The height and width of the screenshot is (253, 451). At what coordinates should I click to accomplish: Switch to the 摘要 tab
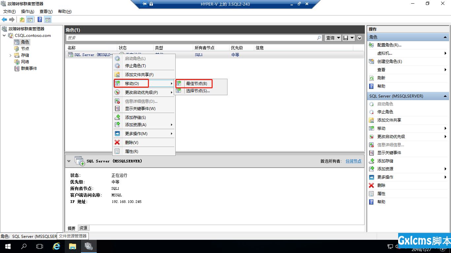pyautogui.click(x=72, y=228)
